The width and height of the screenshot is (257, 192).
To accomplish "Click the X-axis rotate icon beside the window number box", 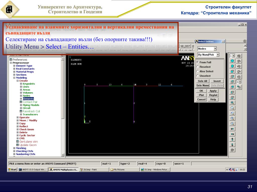I will point(239,56).
